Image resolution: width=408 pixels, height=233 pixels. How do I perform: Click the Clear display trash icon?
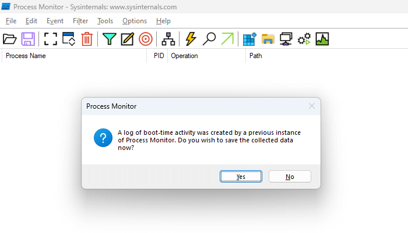[x=87, y=39]
